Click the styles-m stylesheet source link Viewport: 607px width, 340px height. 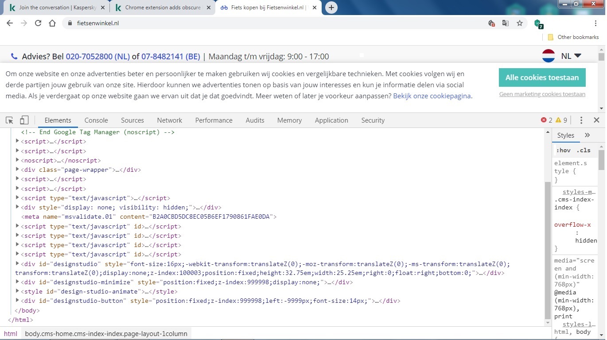[x=579, y=192]
